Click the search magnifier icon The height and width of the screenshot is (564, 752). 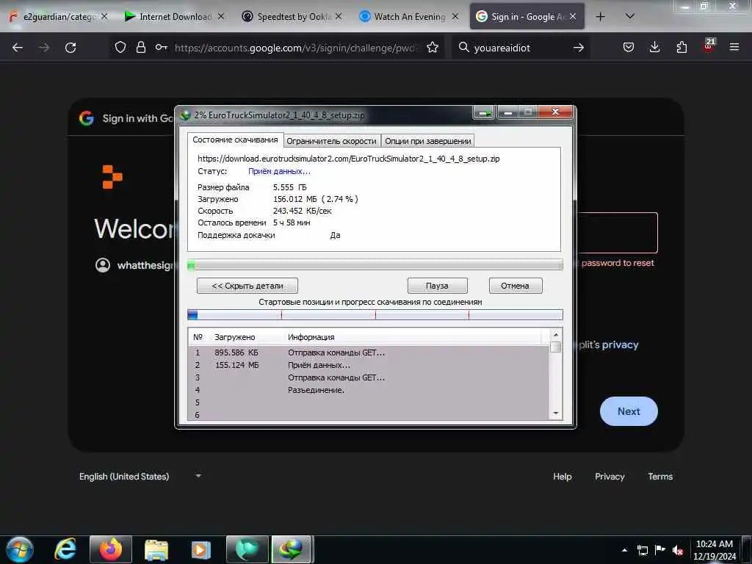point(463,47)
